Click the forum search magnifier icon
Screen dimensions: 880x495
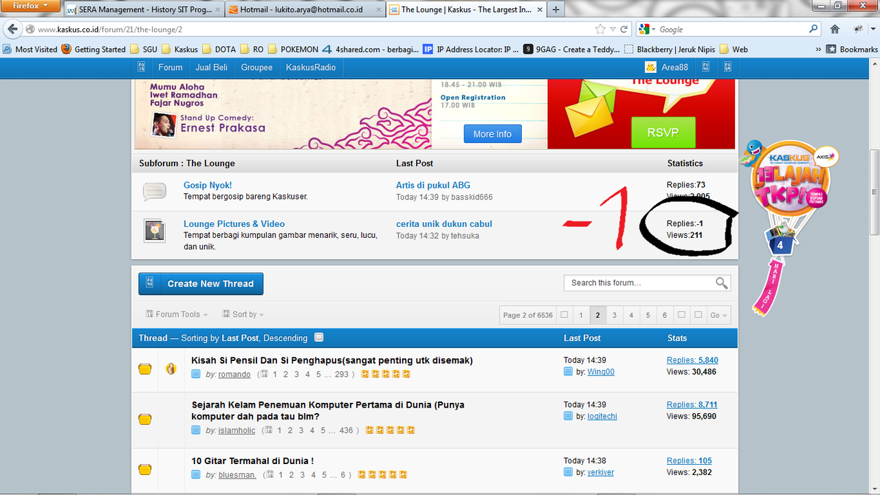click(721, 283)
